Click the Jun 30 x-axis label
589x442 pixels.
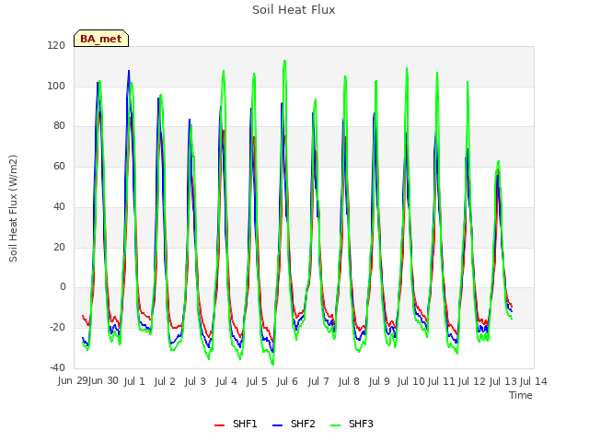(103, 381)
